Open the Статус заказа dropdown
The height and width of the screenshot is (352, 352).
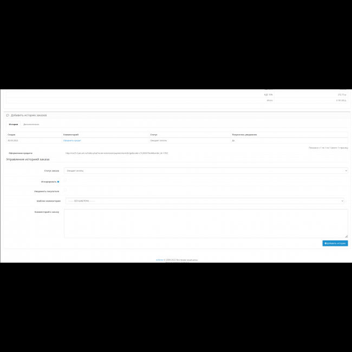point(206,171)
